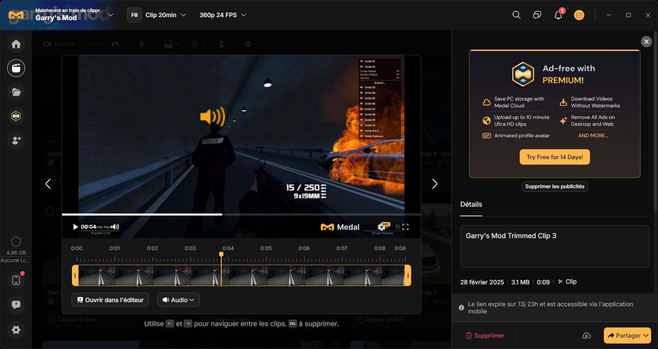
Task: Select the Détails tab
Action: [471, 205]
